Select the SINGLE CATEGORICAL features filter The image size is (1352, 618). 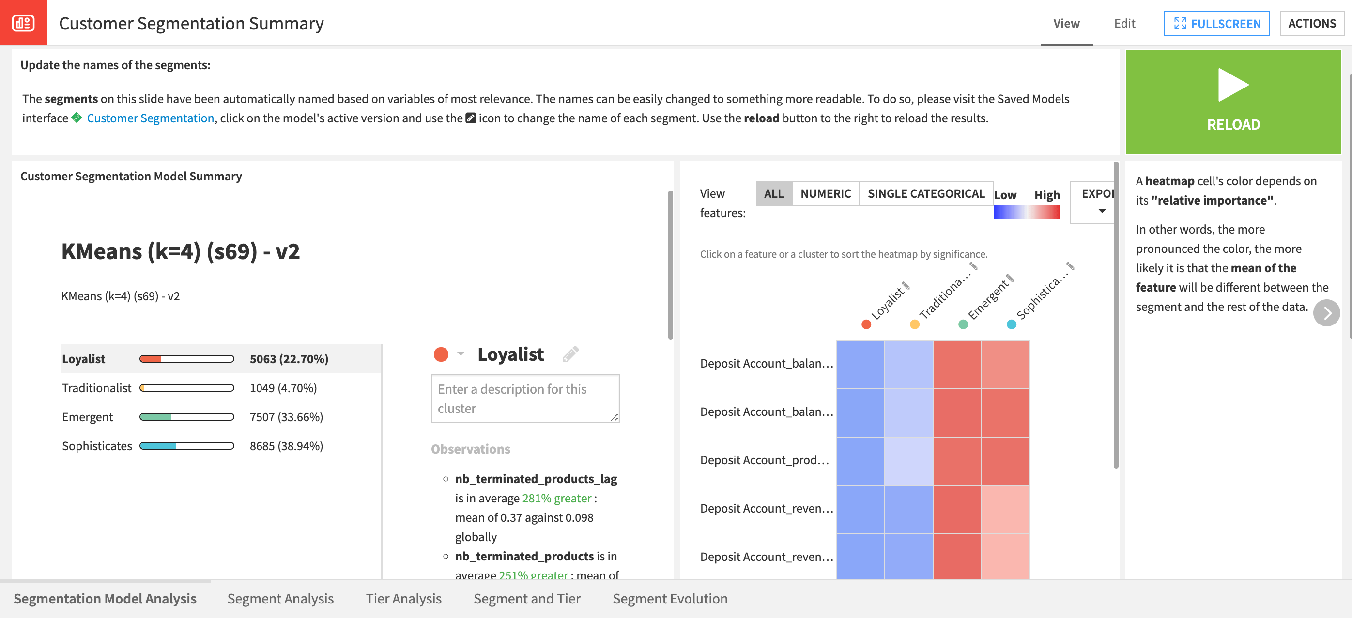[x=926, y=193]
